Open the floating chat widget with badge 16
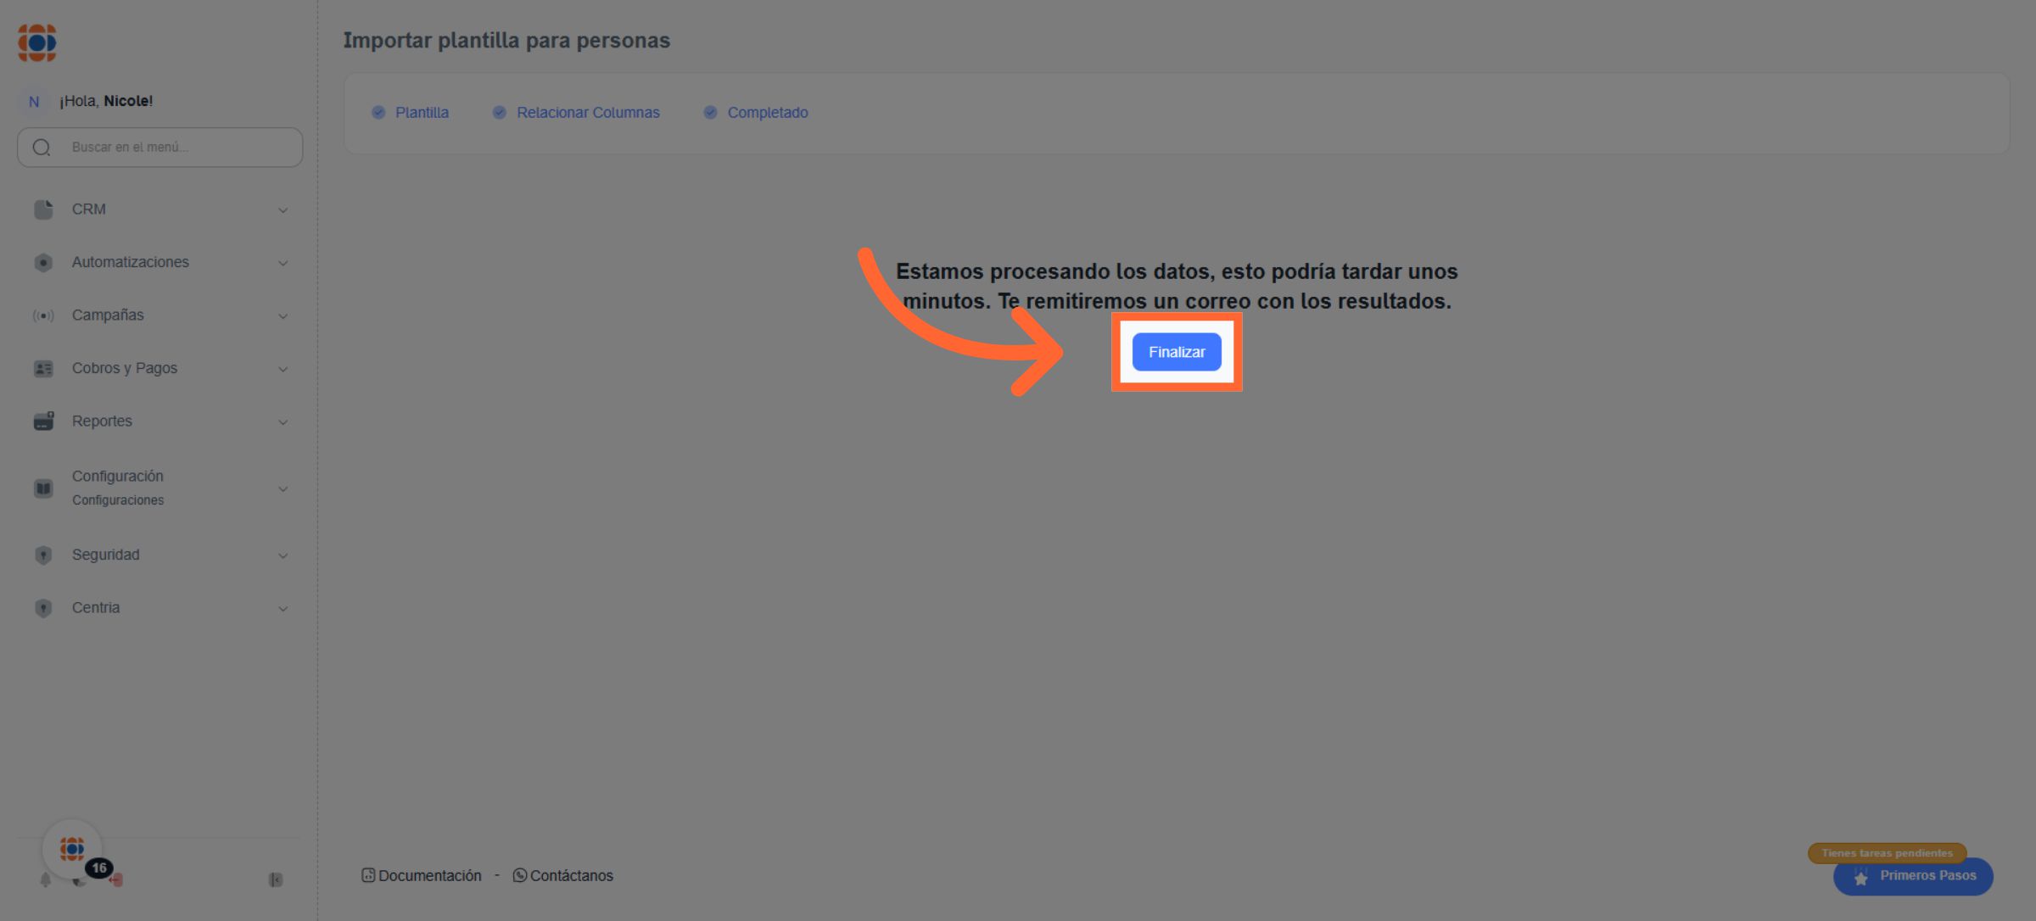2036x921 pixels. tap(72, 848)
